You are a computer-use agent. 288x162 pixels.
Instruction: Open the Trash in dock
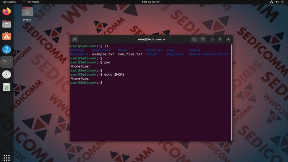pos(7,87)
